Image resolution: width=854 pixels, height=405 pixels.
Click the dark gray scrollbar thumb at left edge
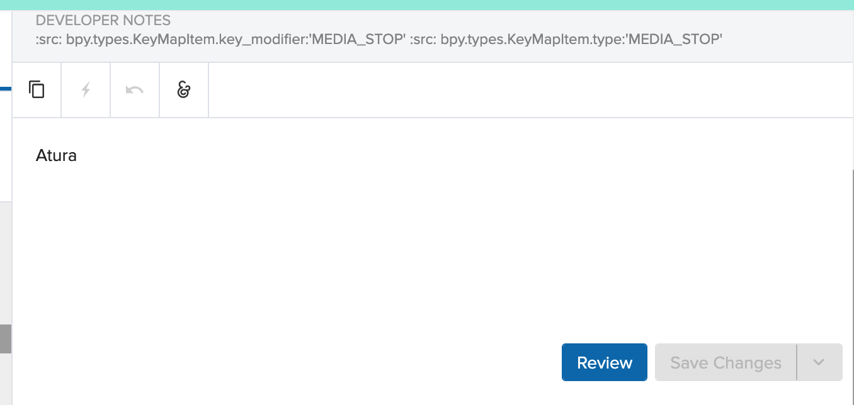click(6, 338)
